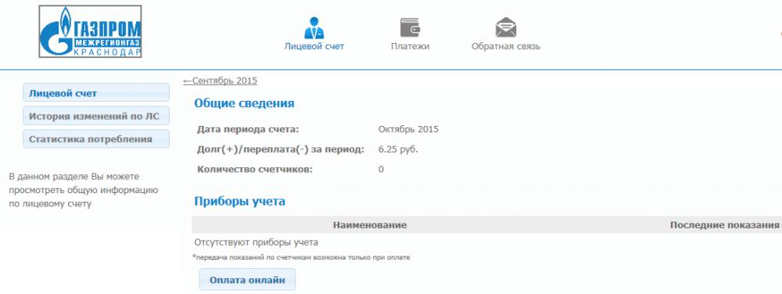Screen dimensions: 782x294
Task: Select the Платежи top menu label
Action: [410, 46]
